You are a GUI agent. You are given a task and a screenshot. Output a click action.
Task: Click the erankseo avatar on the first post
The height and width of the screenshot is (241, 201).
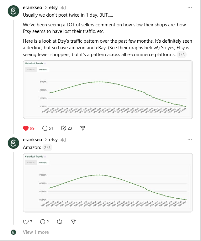(13, 11)
